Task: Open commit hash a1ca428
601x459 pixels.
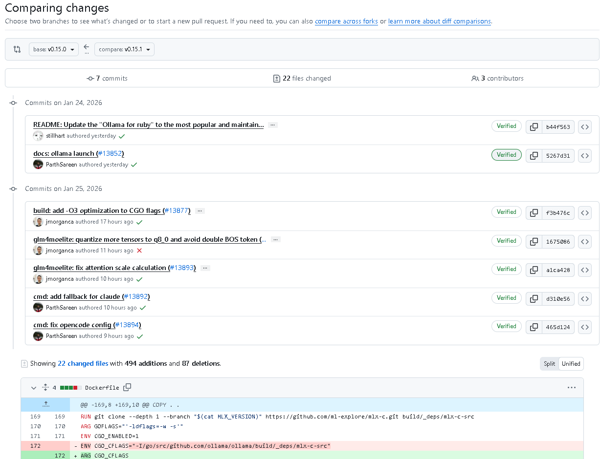Action: [x=558, y=270]
